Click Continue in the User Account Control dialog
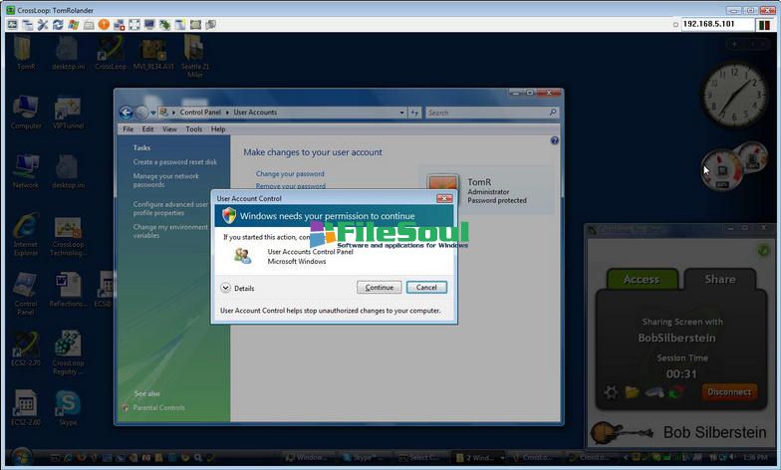Image resolution: width=781 pixels, height=470 pixels. click(379, 287)
